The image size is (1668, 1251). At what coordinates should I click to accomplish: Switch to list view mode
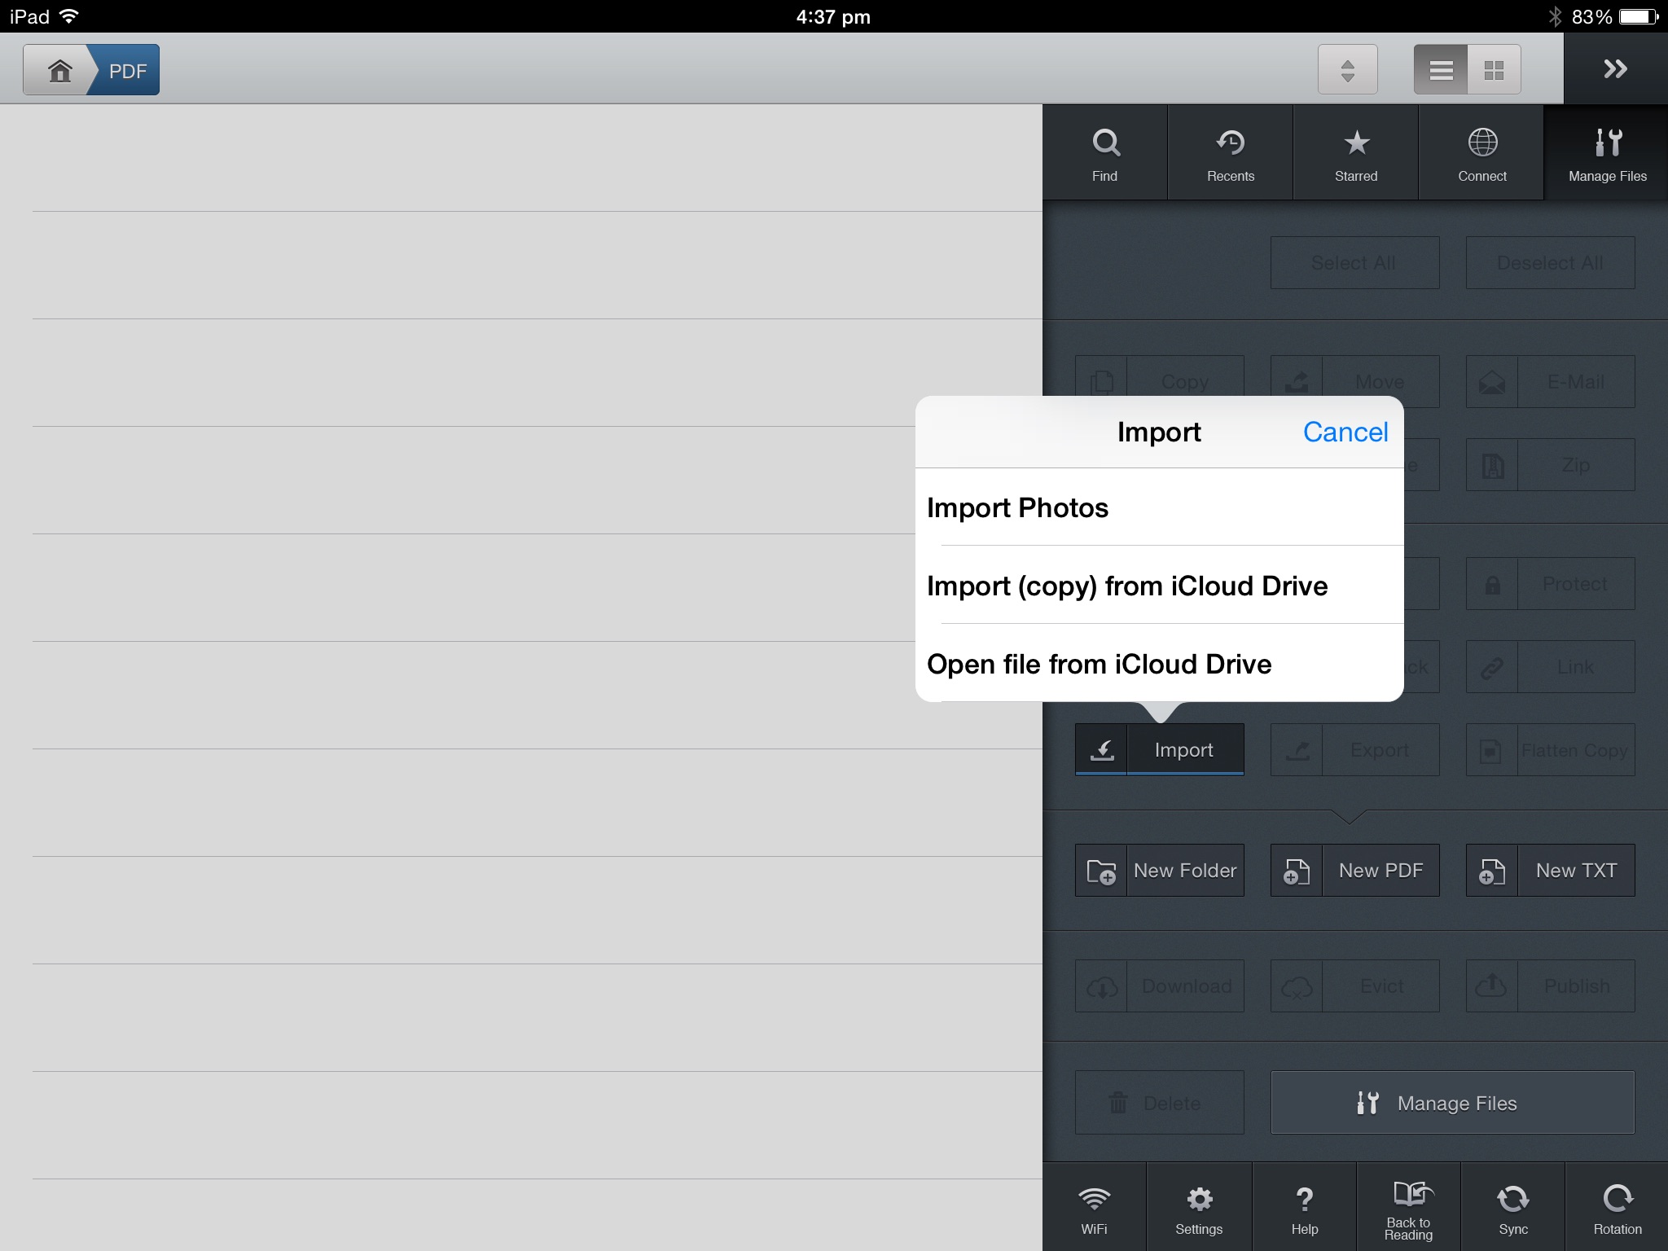[1441, 70]
